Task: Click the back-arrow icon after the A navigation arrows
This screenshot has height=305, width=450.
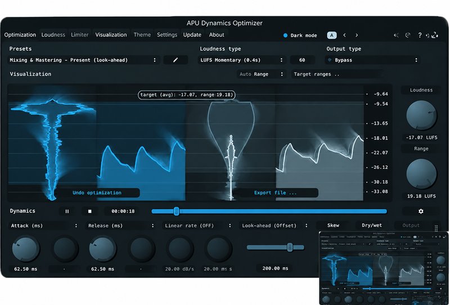Action: point(396,35)
